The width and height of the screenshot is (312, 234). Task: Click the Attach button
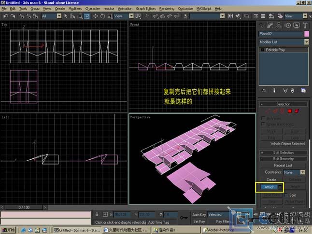coord(269,187)
